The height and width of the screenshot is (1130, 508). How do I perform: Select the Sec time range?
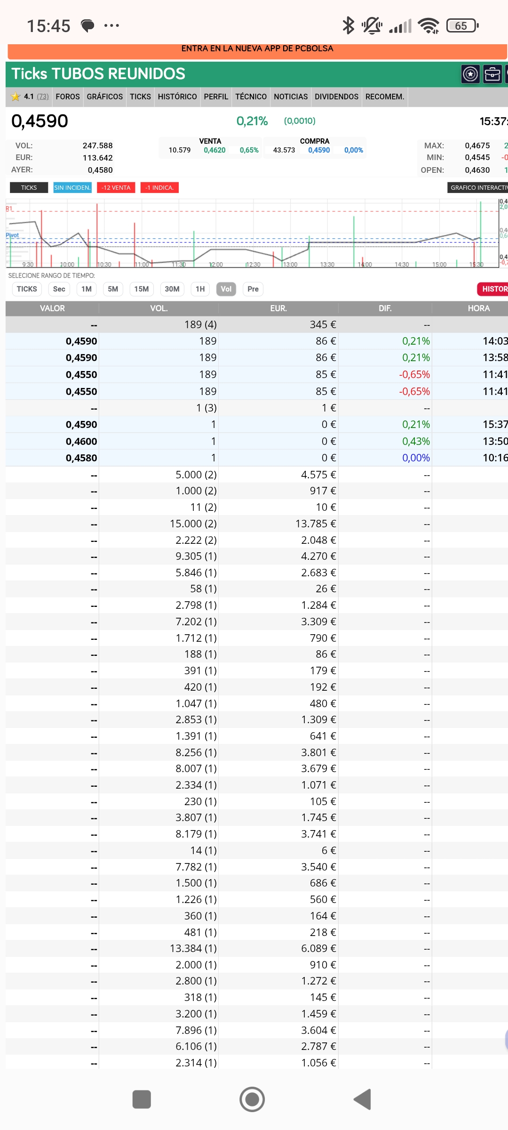coord(59,289)
